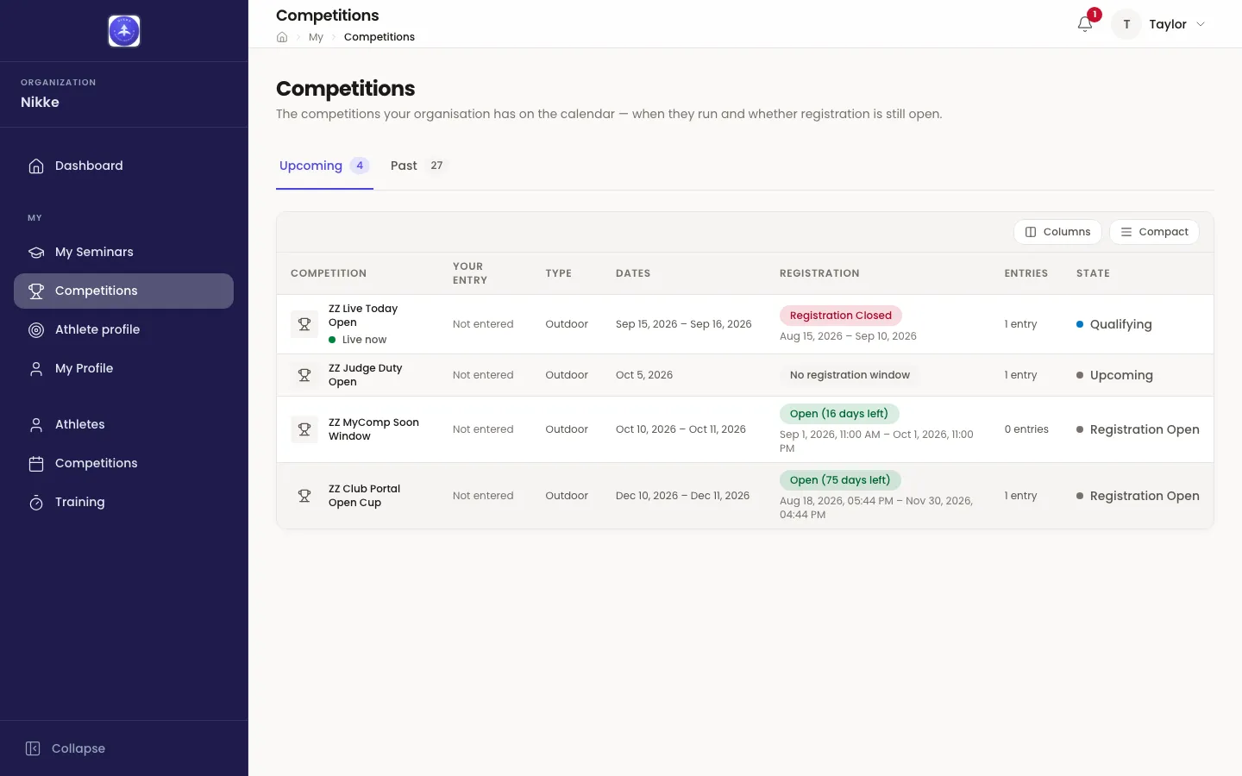Click the Qualifying state label
This screenshot has width=1242, height=776.
(1114, 324)
